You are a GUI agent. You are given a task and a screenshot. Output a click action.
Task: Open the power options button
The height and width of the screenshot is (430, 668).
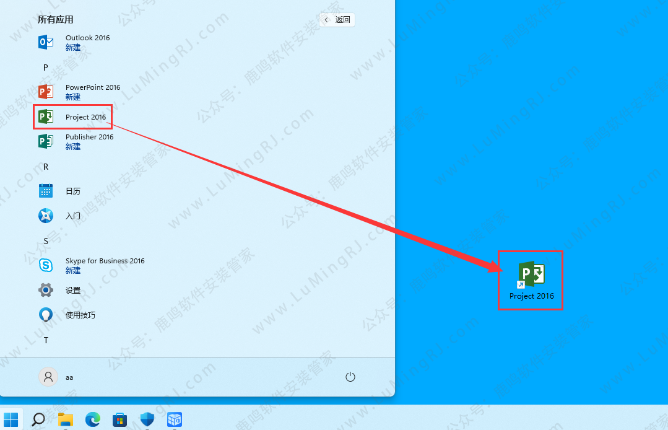click(350, 377)
